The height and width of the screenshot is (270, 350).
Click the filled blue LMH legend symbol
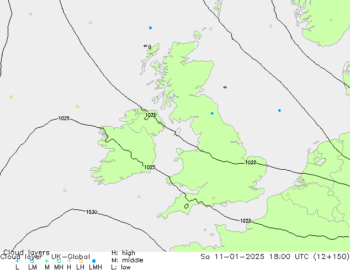(x=94, y=261)
